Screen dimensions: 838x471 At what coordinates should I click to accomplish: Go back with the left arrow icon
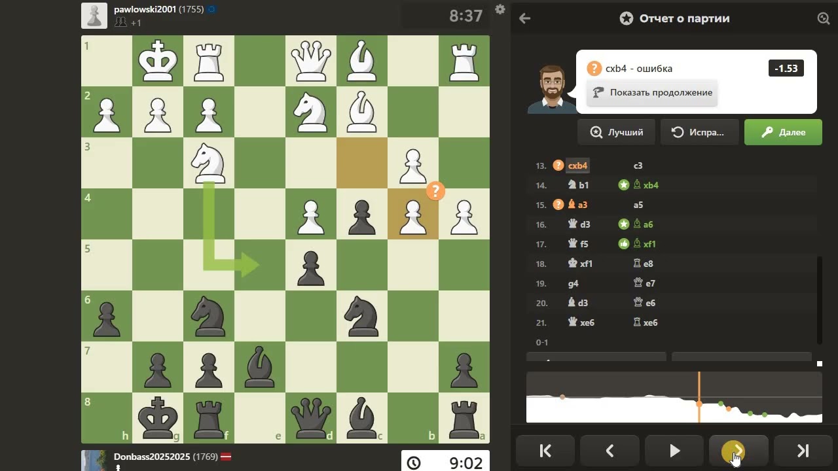pos(524,18)
